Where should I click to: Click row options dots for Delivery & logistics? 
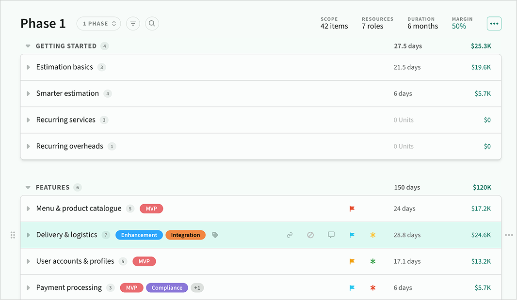point(508,235)
